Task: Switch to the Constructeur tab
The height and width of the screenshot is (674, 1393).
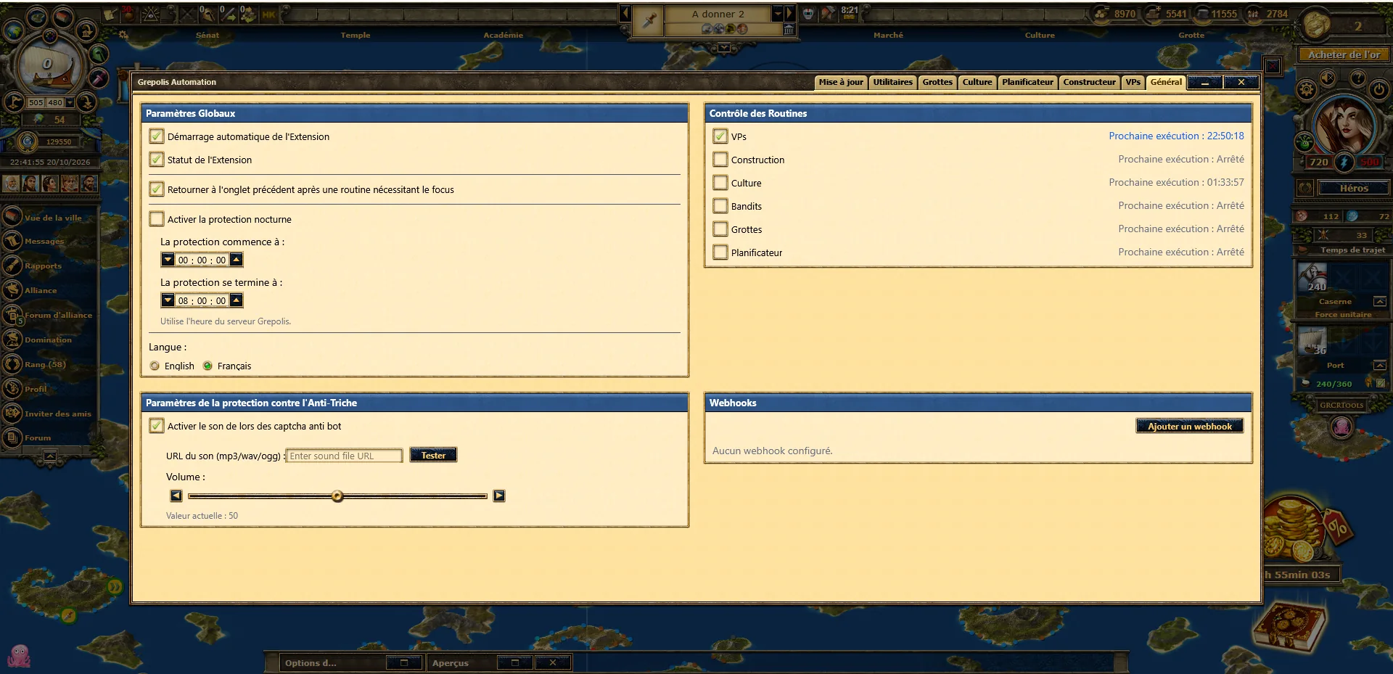Action: tap(1089, 82)
